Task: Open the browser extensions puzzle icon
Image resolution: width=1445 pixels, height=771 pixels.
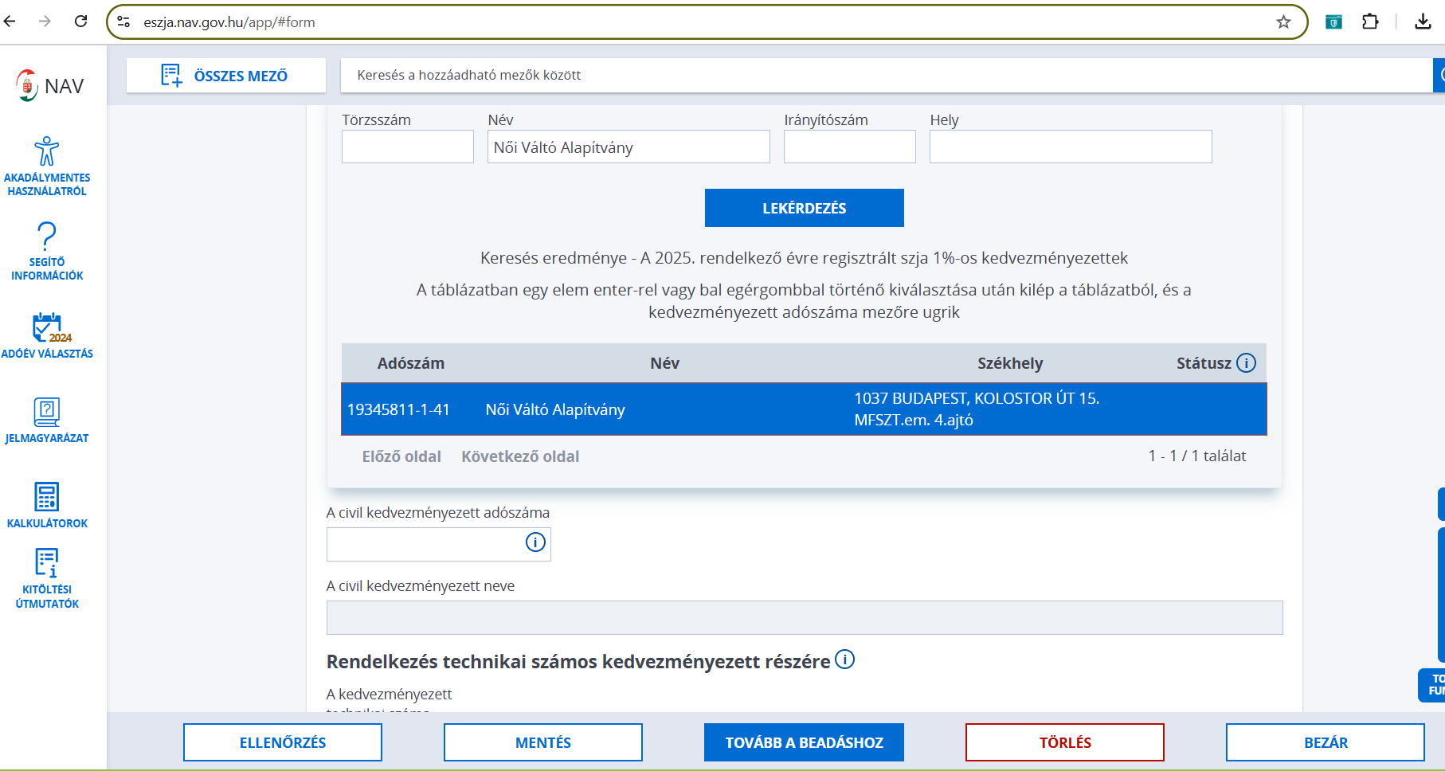Action: point(1370,22)
